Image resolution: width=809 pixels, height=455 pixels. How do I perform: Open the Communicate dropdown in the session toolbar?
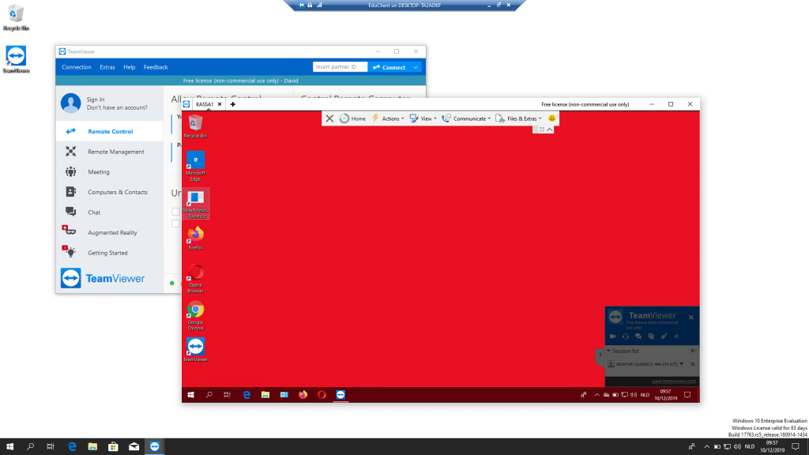(466, 118)
